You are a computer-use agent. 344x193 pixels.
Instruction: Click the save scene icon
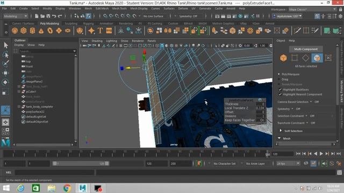click(x=48, y=16)
